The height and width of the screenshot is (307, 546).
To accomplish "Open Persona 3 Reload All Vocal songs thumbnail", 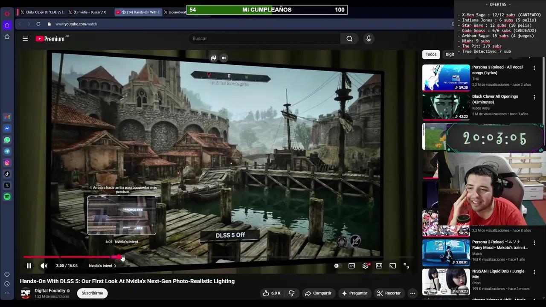I will click(x=446, y=78).
